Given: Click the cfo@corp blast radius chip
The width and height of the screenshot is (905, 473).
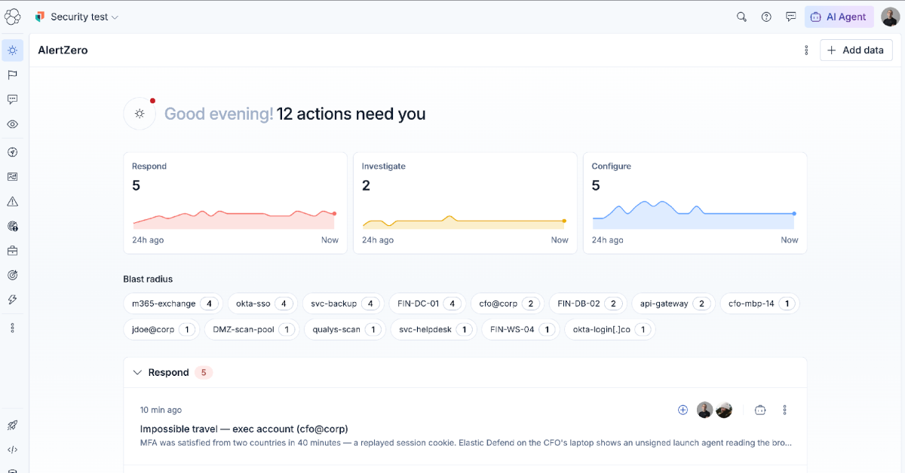Looking at the screenshot, I should pyautogui.click(x=508, y=304).
